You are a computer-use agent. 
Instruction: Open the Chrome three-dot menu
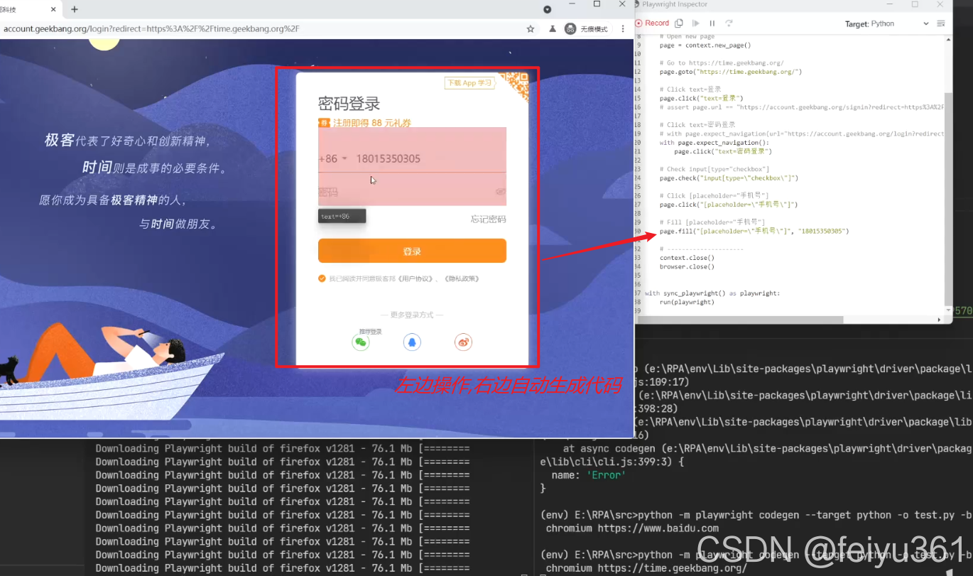623,29
